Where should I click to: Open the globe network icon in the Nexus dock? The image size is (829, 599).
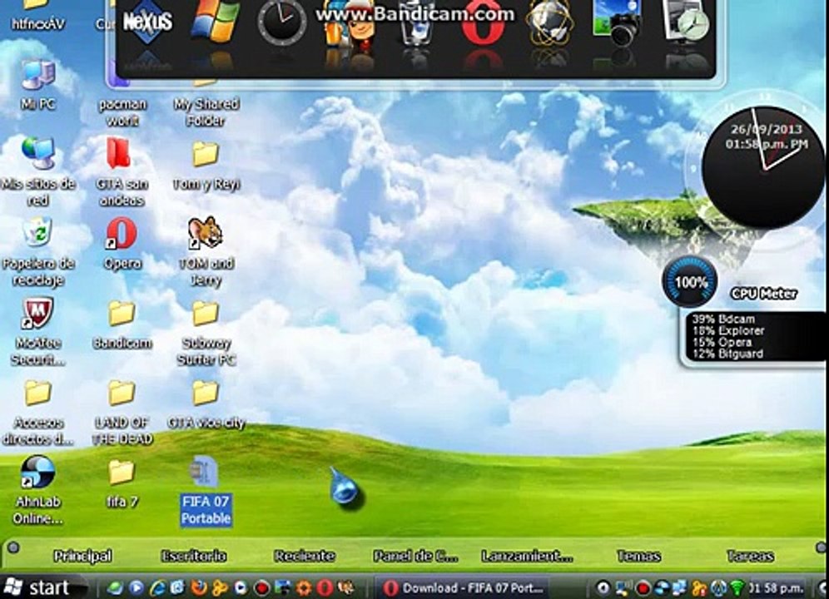click(x=550, y=24)
